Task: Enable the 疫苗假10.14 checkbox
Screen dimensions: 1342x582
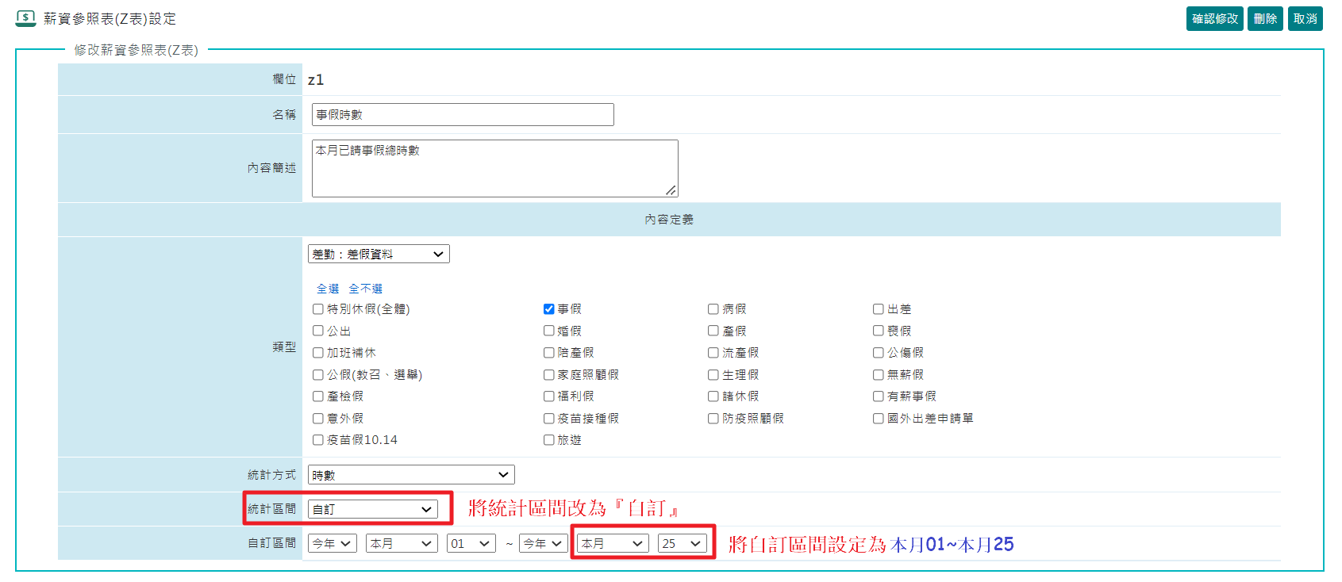Action: (x=318, y=440)
